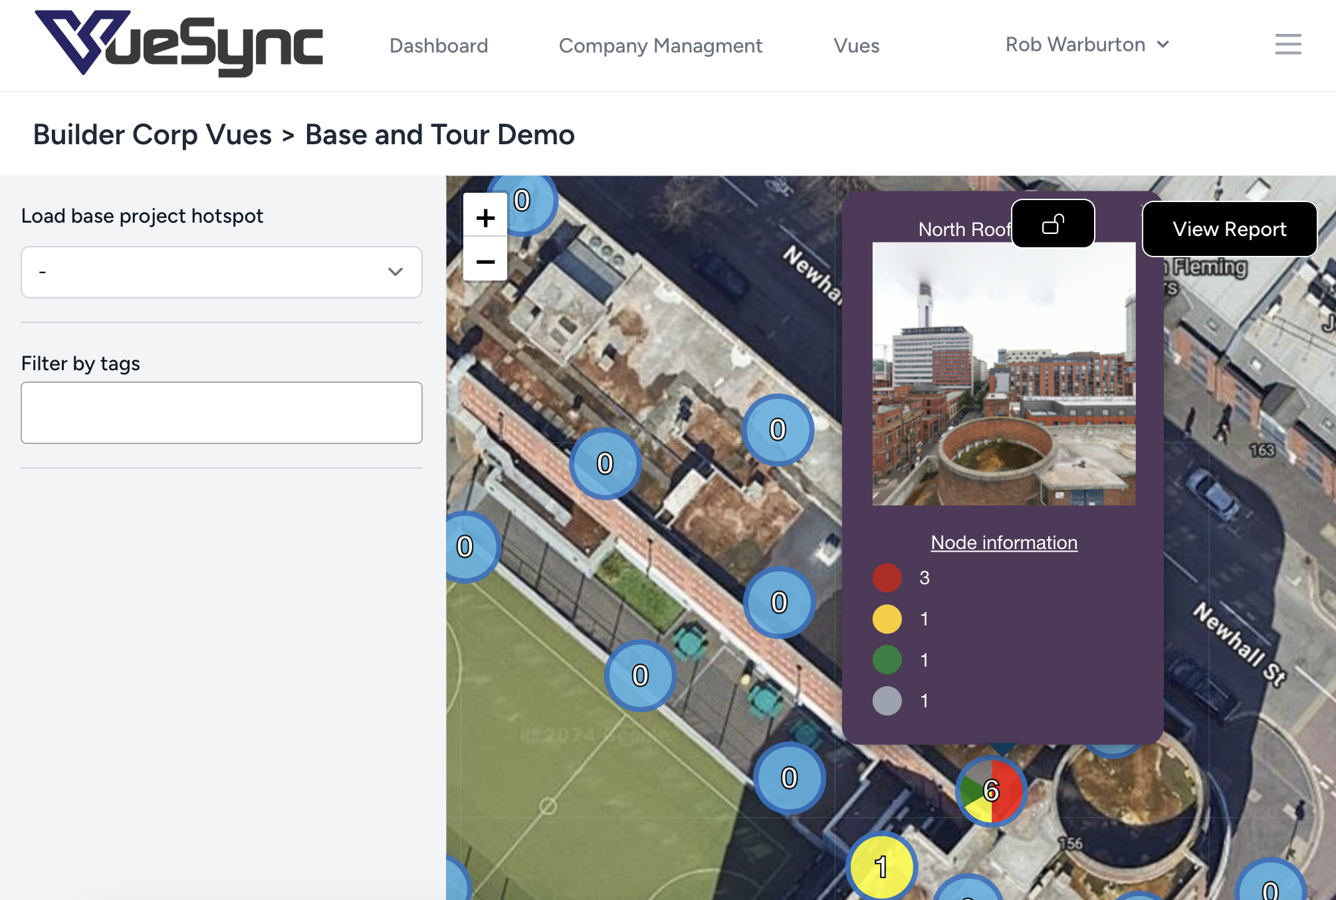Click the multicolored hotspot marker showing 6

pyautogui.click(x=991, y=790)
